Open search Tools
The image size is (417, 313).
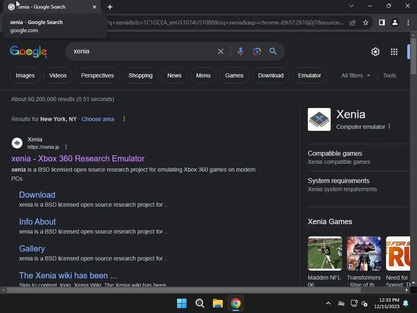(x=389, y=75)
